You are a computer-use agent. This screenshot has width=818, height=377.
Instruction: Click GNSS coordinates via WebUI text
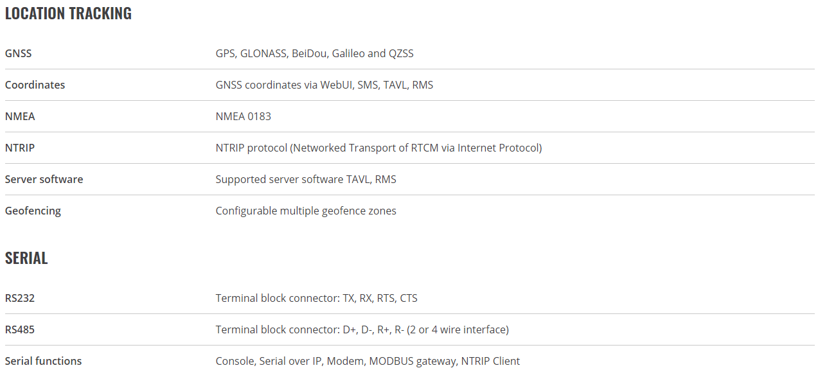point(284,85)
